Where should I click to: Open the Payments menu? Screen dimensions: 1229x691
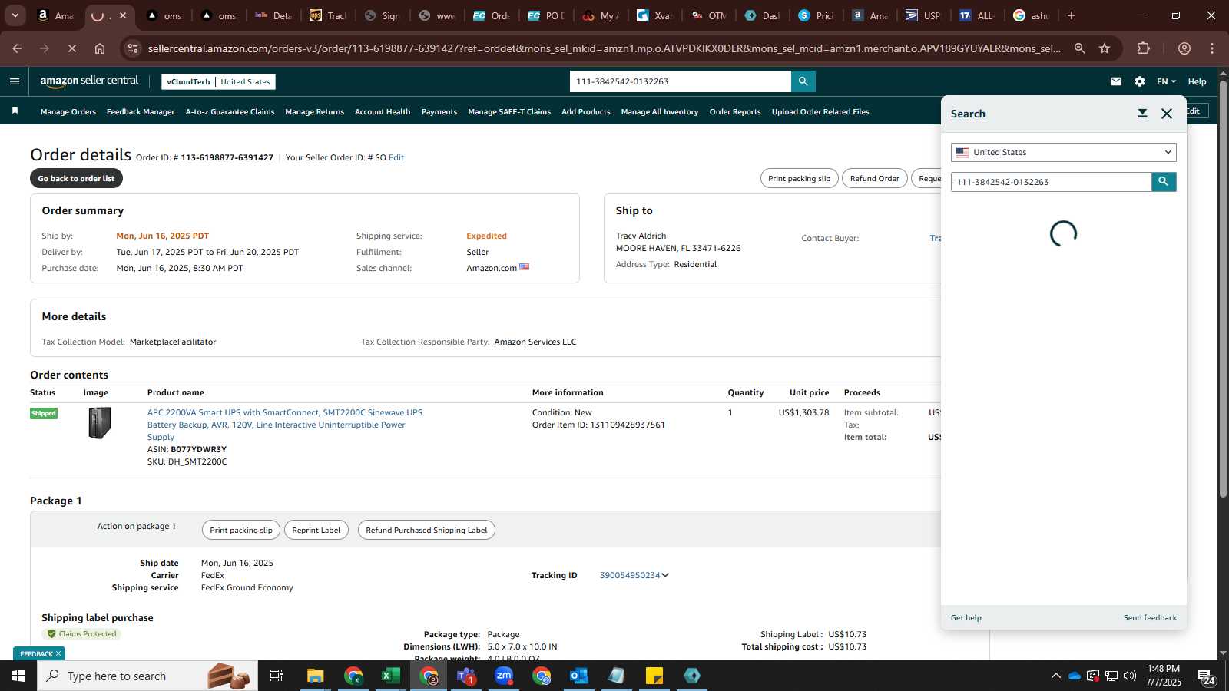pyautogui.click(x=439, y=112)
